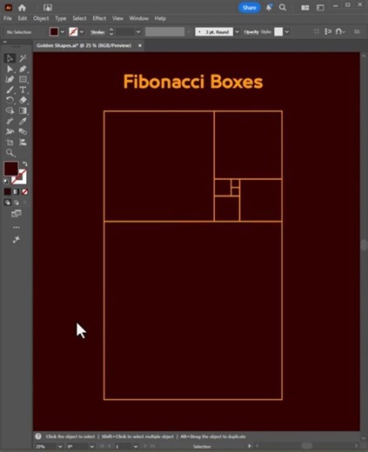Open the notifications bell icon
Image resolution: width=368 pixels, height=452 pixels.
(269, 8)
